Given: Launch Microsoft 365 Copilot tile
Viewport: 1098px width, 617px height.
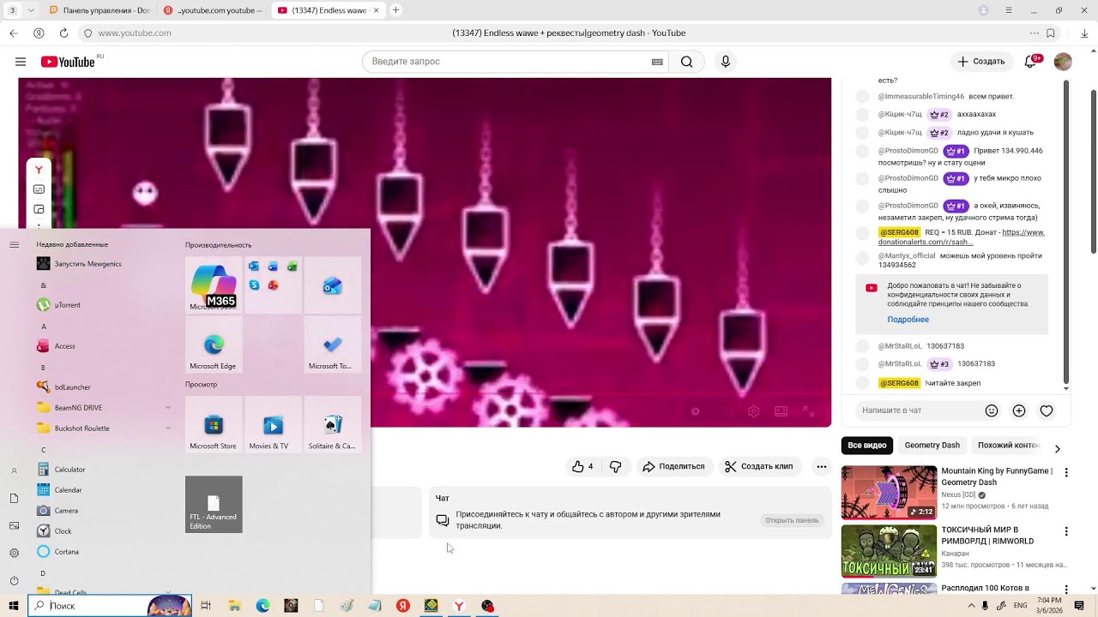Looking at the screenshot, I should click(x=214, y=285).
